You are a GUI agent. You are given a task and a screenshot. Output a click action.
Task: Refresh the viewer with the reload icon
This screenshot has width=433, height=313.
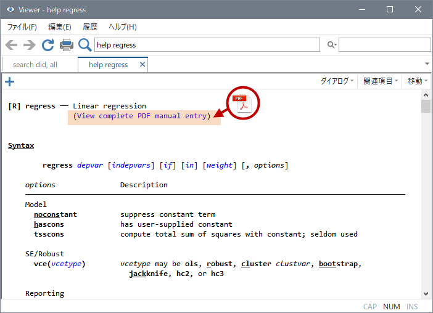[47, 45]
